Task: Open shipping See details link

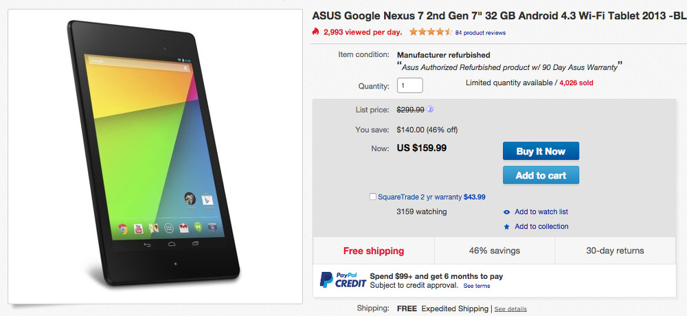Action: (510, 309)
